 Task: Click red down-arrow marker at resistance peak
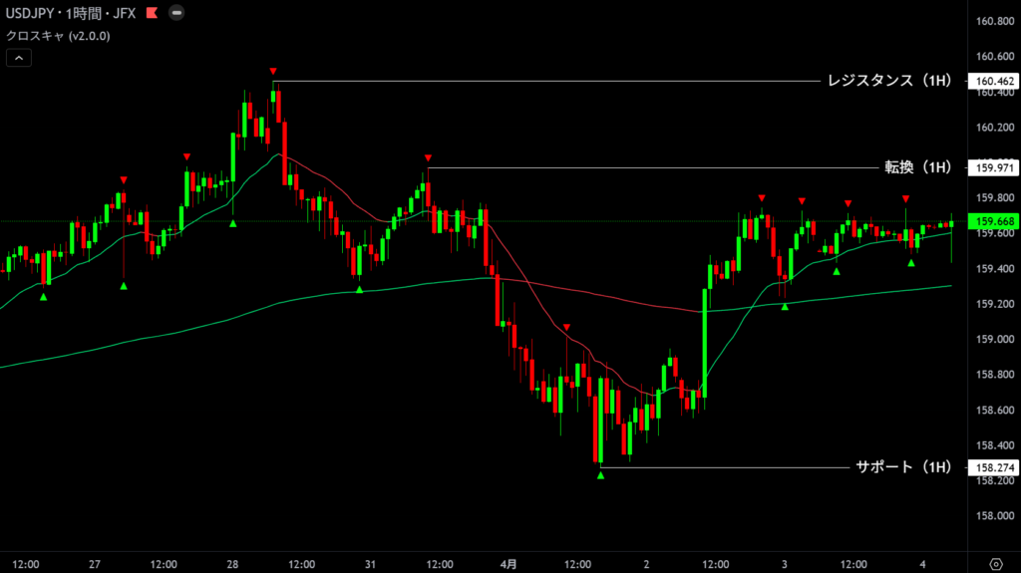272,71
